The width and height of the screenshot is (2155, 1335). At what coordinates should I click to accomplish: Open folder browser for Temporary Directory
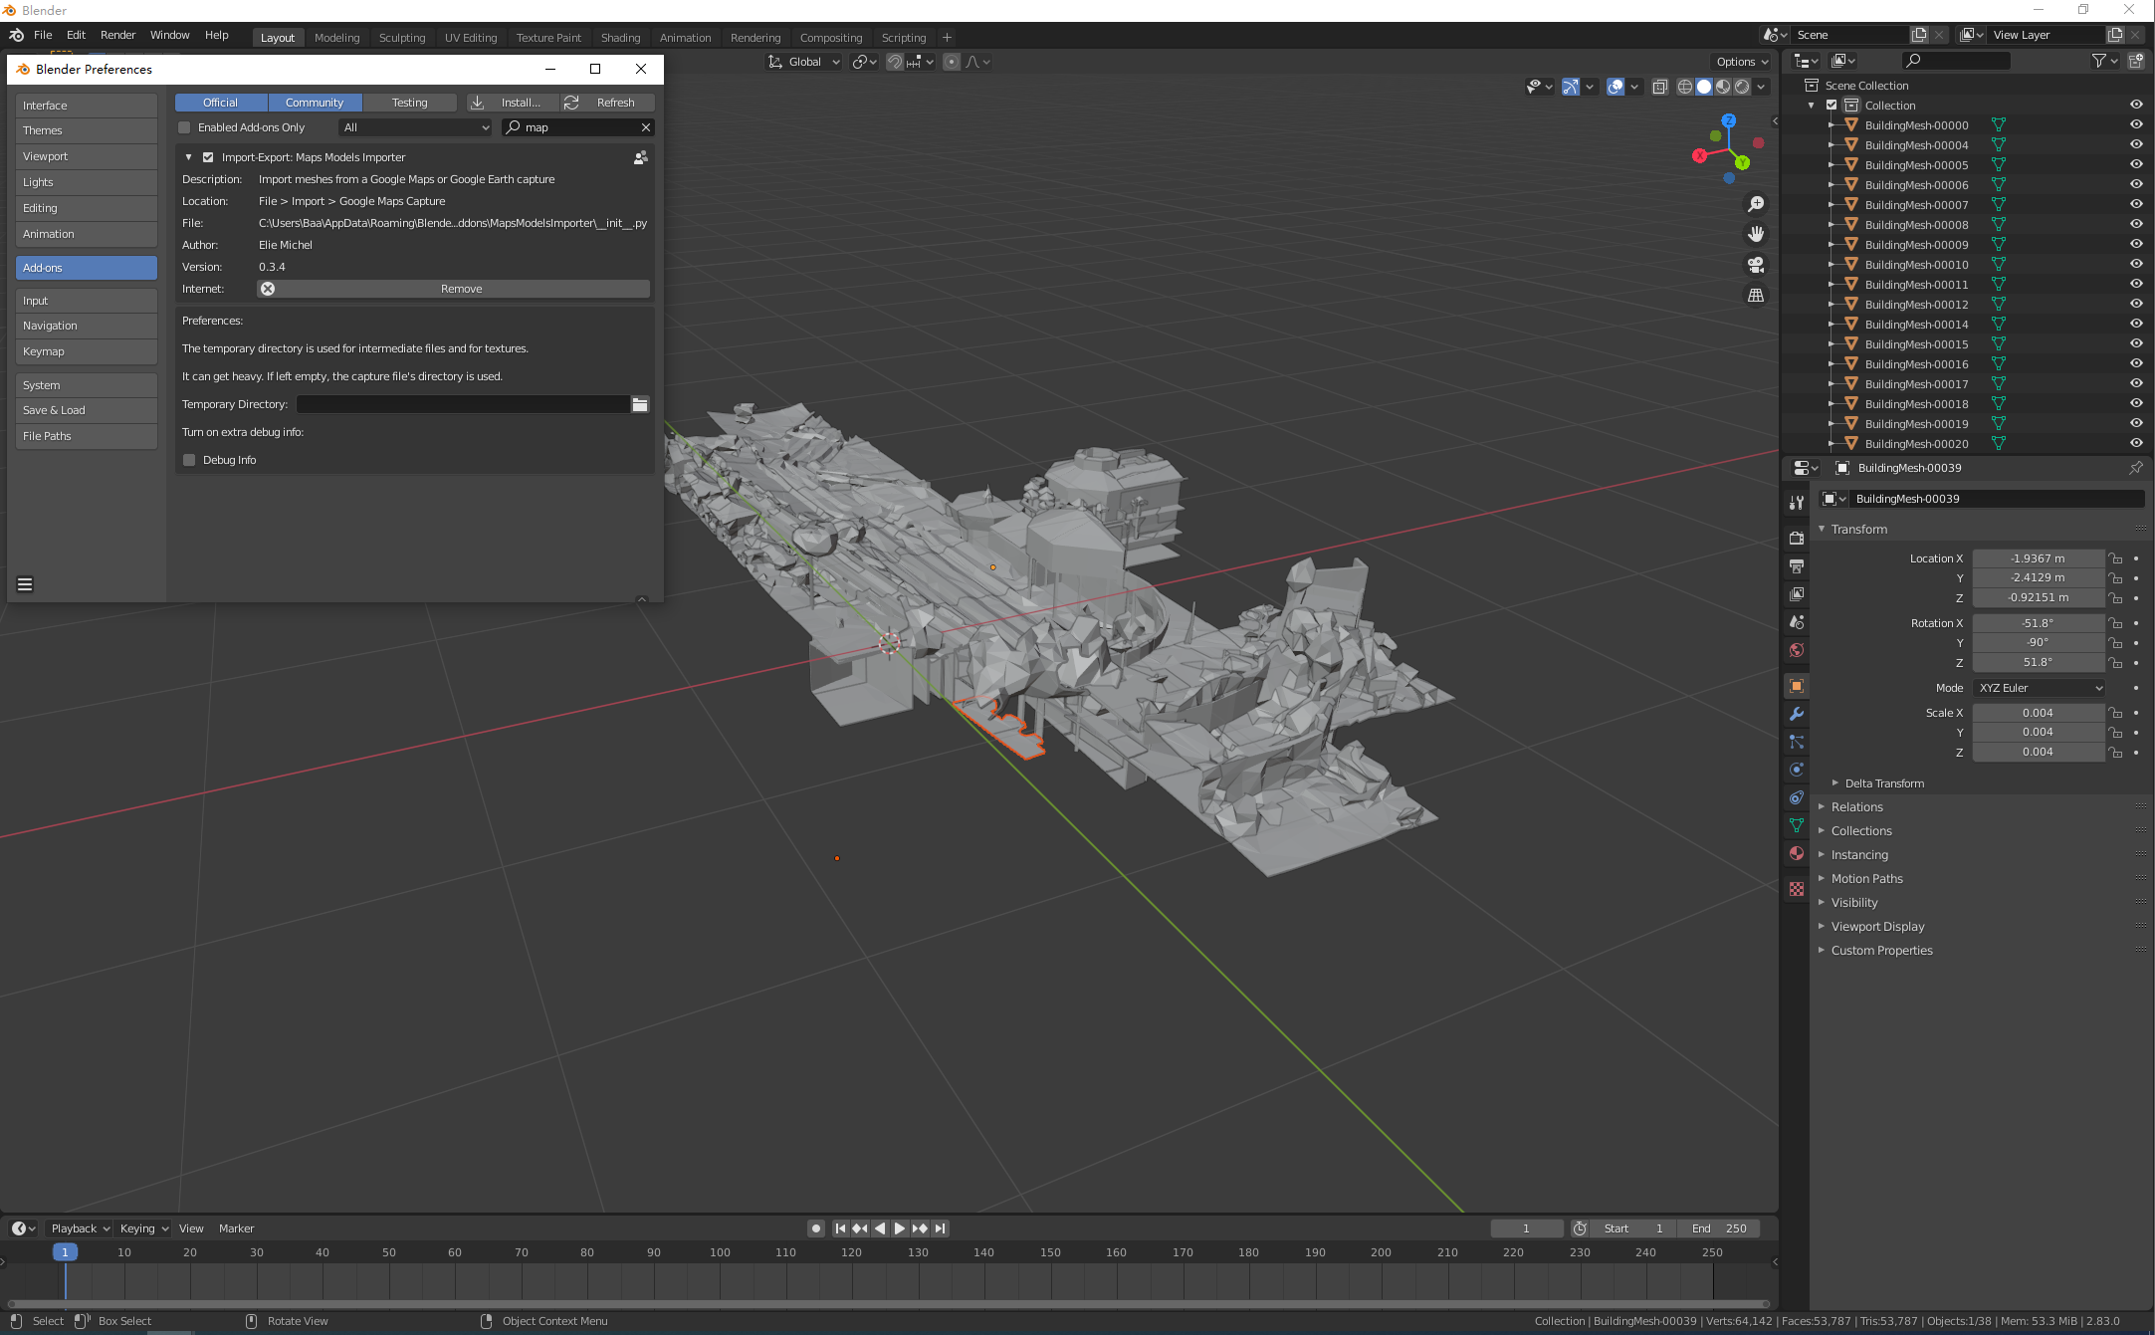(x=640, y=404)
